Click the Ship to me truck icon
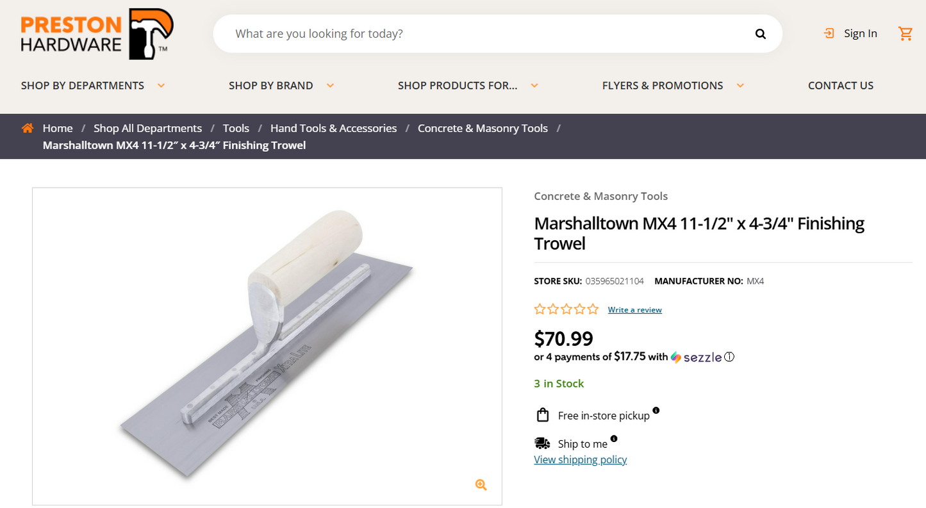Viewport: 926px width, 508px height. click(x=542, y=443)
